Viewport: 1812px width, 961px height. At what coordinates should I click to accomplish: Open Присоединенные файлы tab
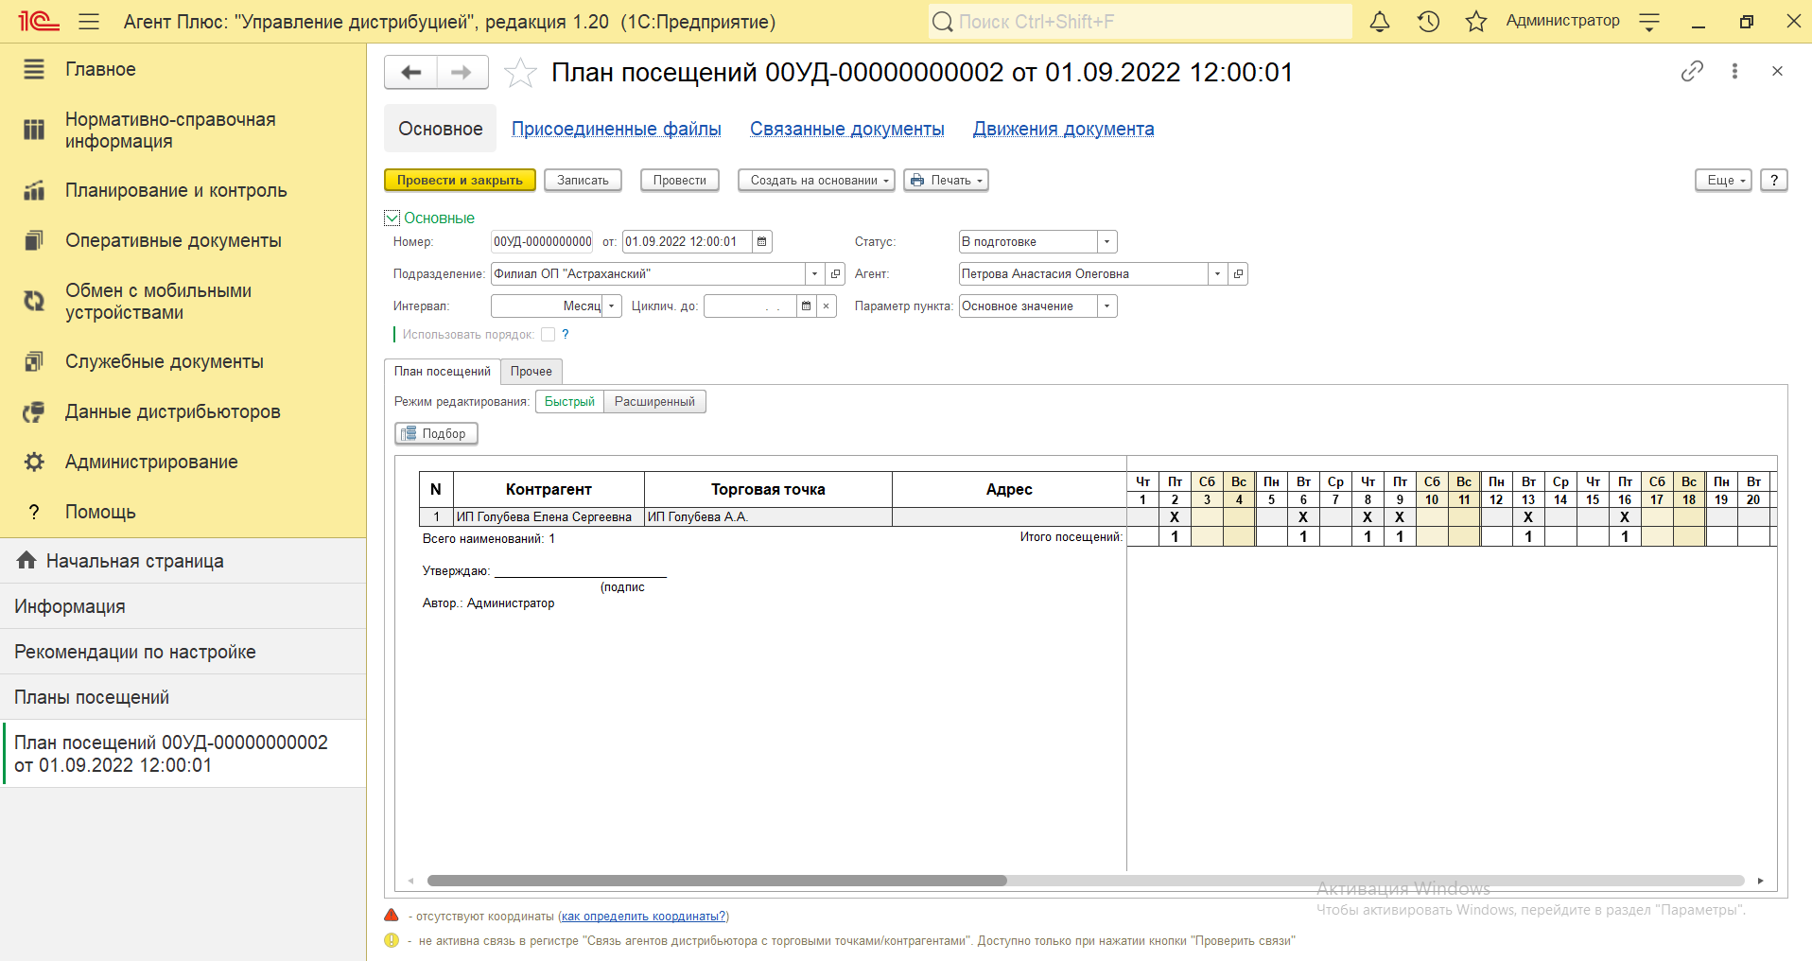point(617,129)
